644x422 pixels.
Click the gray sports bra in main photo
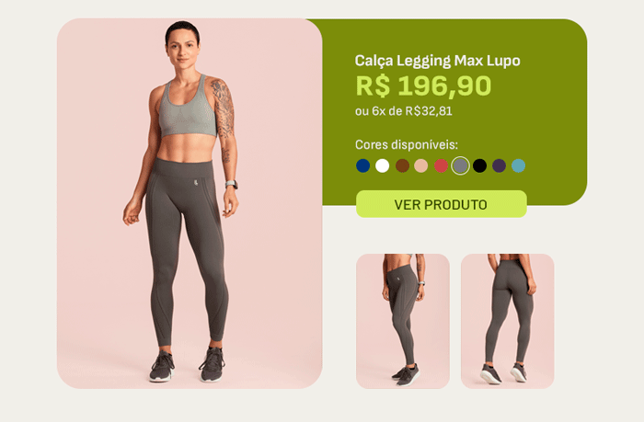coord(188,108)
